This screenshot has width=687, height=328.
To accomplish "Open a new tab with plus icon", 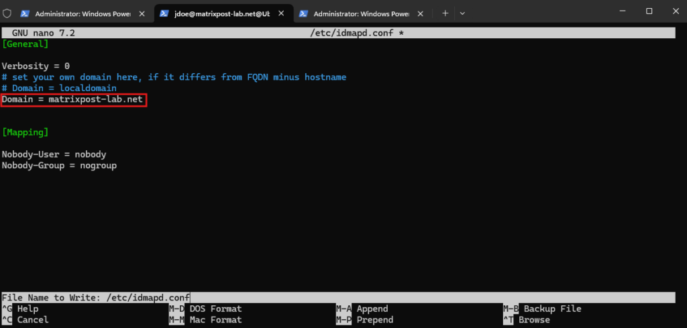I will point(445,13).
